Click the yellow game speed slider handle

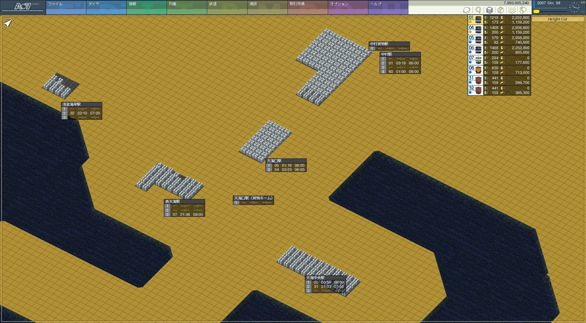click(x=536, y=12)
